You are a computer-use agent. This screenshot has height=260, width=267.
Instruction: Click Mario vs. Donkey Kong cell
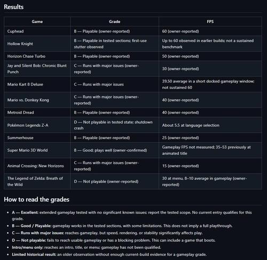pos(37,100)
